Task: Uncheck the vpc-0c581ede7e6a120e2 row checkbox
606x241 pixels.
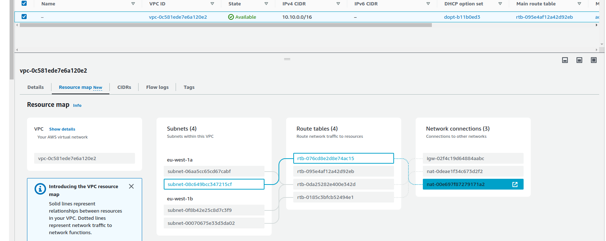Action: [x=24, y=17]
